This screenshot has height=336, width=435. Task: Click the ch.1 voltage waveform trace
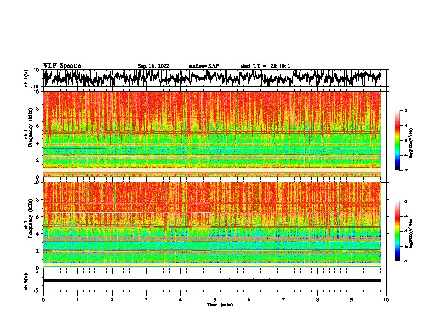[212, 78]
